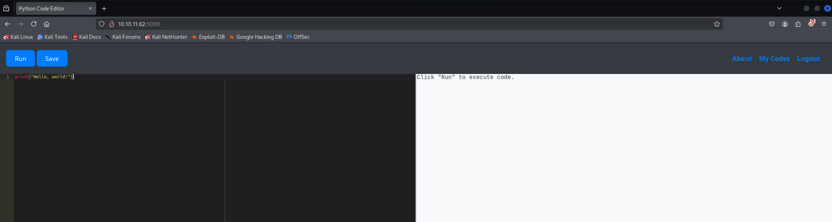Image resolution: width=832 pixels, height=222 pixels.
Task: Open Firefox hamburger application menu
Action: [824, 24]
